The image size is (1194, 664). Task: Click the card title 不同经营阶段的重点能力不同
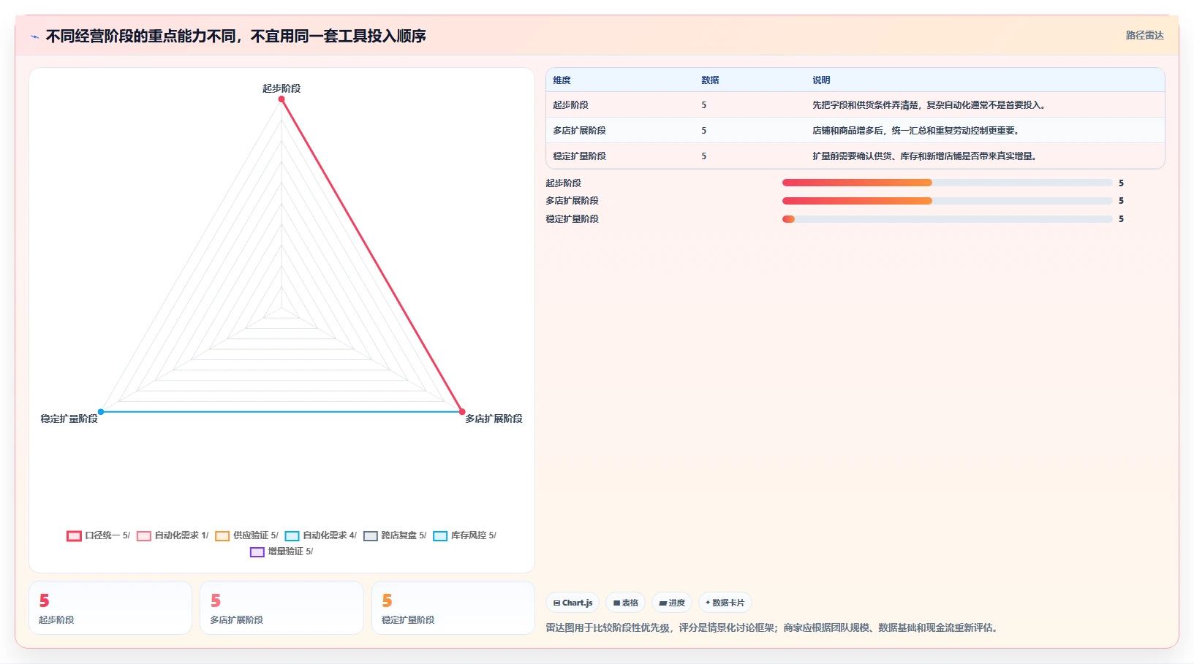(235, 36)
